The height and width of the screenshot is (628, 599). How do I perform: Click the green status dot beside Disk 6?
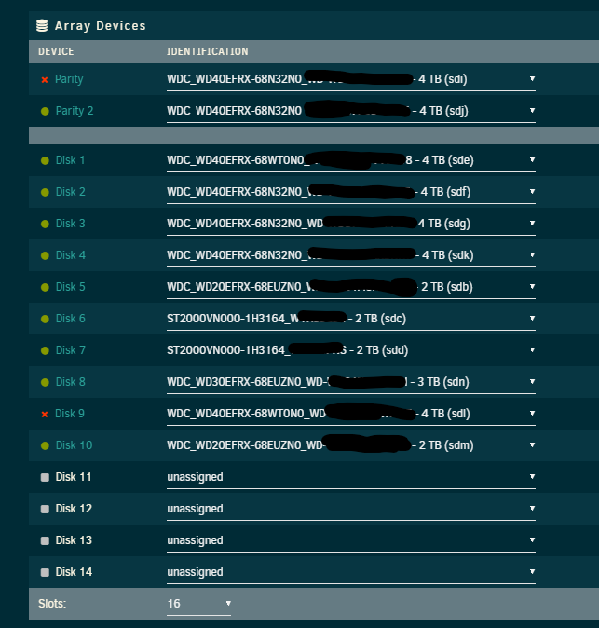[x=45, y=319]
